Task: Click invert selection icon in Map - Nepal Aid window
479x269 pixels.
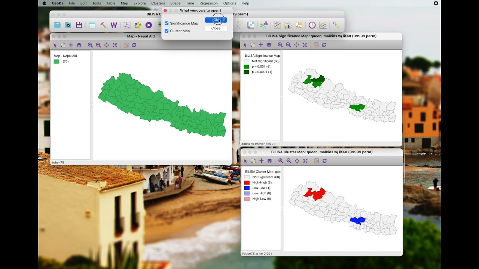Action: click(x=63, y=45)
